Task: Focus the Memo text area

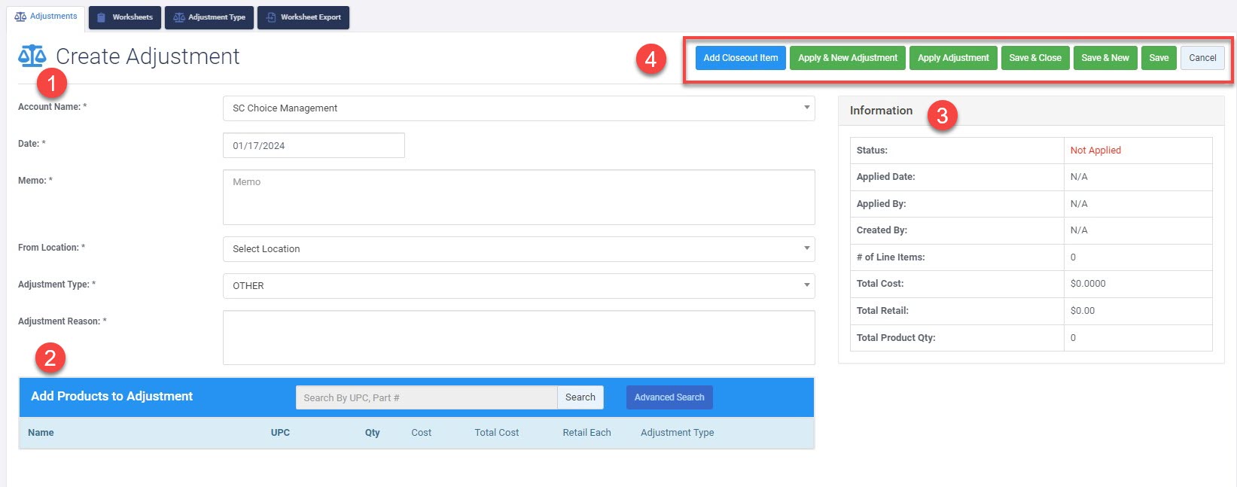Action: [x=518, y=197]
